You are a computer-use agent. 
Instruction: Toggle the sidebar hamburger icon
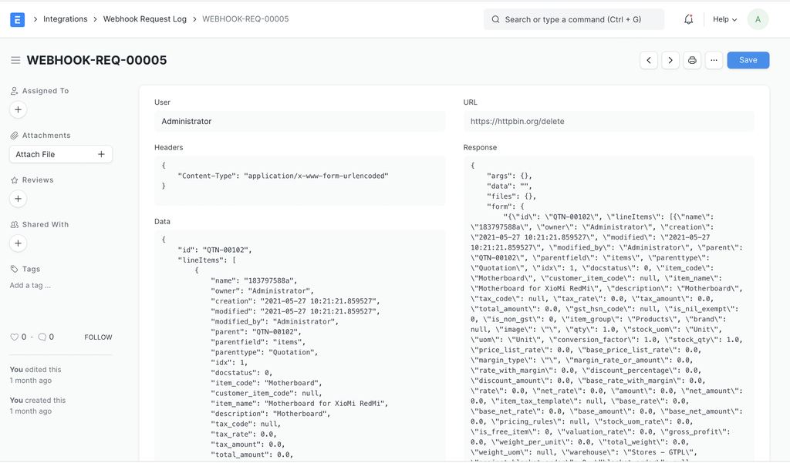[15, 60]
